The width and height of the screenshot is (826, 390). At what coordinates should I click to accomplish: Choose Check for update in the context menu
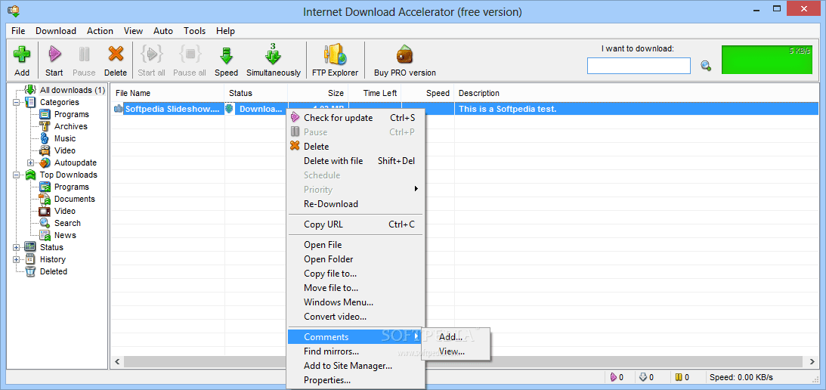click(356, 117)
